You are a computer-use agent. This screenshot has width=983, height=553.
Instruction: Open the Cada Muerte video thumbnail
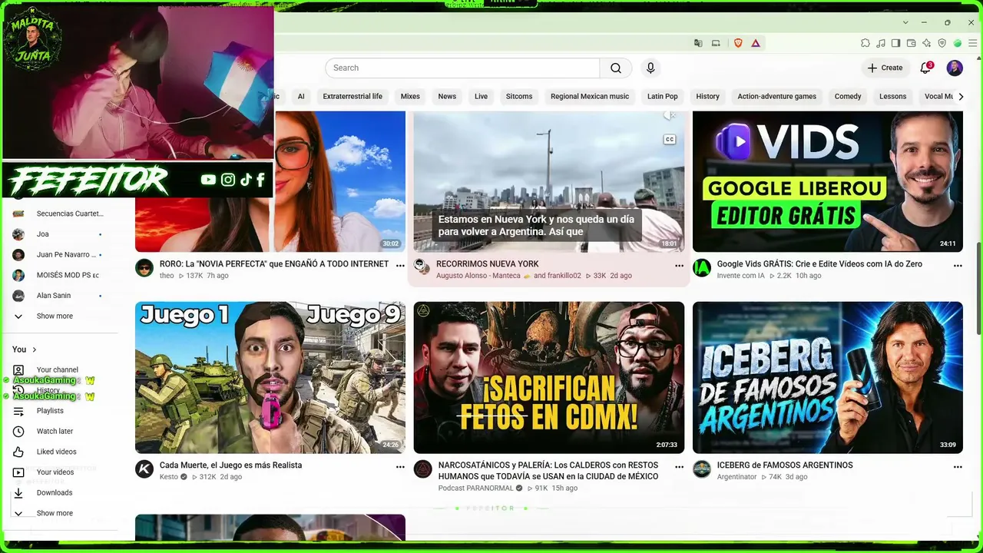[270, 377]
